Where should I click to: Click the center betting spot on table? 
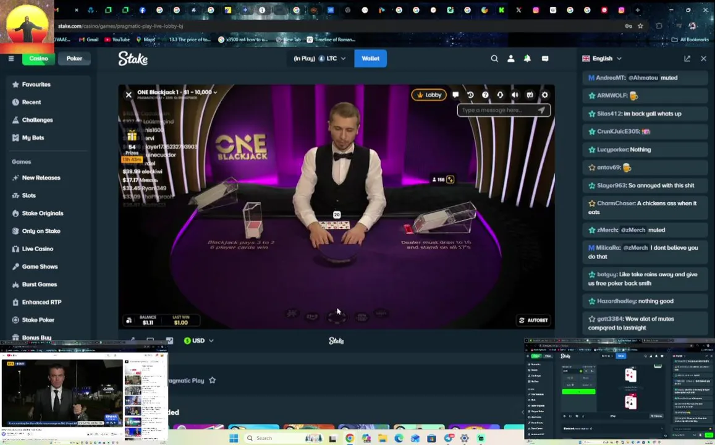(x=337, y=316)
